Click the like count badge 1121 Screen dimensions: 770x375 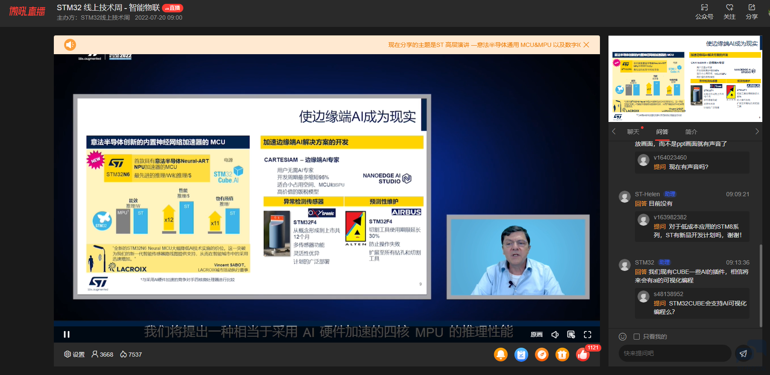593,348
